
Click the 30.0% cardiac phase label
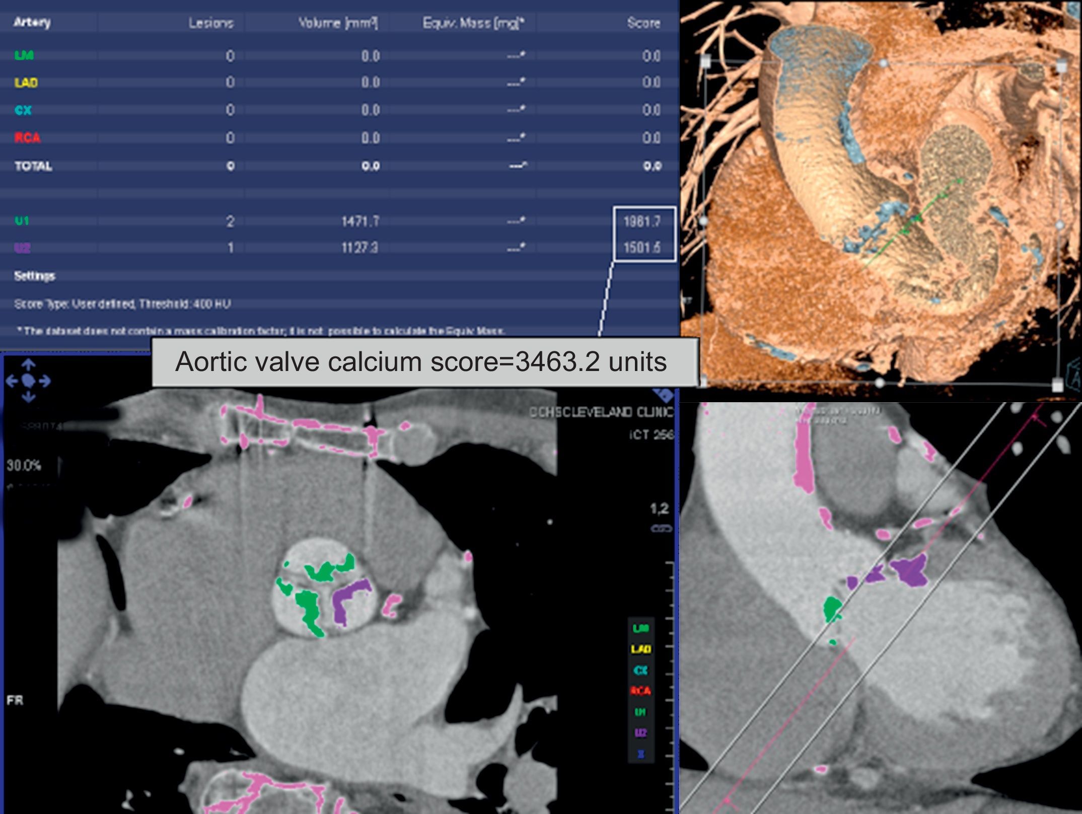tap(24, 465)
